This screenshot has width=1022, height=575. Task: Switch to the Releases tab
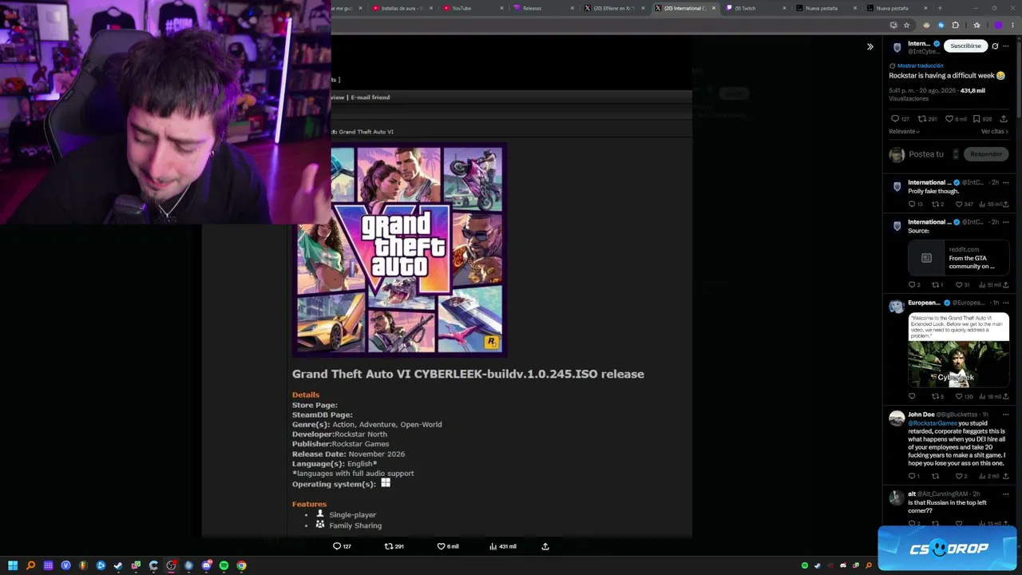tap(545, 8)
